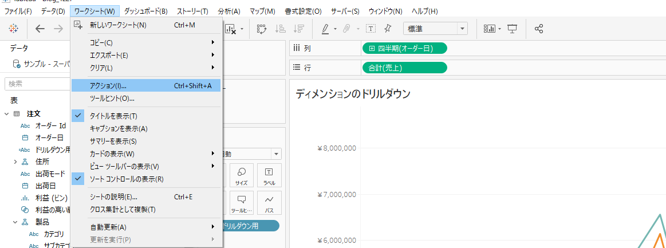The height and width of the screenshot is (248, 666).
Task: Click the swap rows and columns icon
Action: tap(261, 29)
